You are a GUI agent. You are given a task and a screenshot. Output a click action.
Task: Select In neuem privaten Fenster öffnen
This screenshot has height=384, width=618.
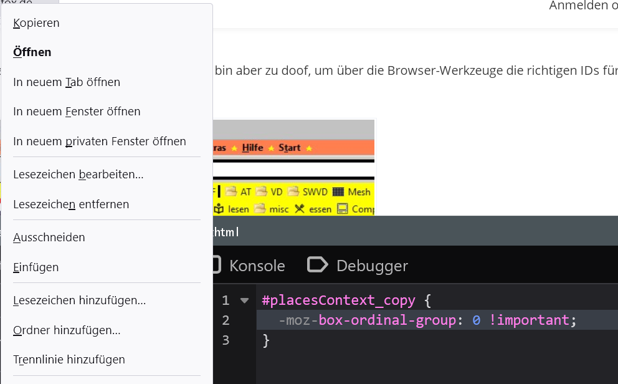[100, 142]
